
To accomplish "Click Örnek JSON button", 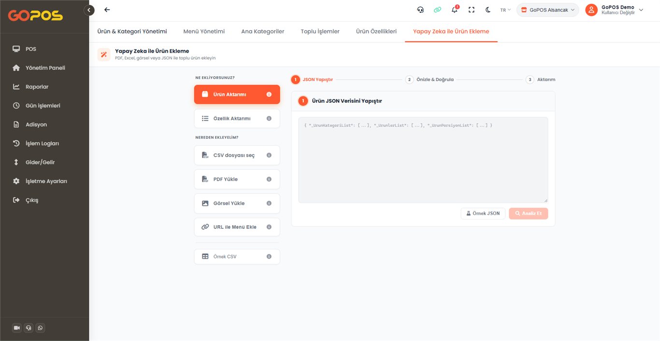I will (x=483, y=214).
